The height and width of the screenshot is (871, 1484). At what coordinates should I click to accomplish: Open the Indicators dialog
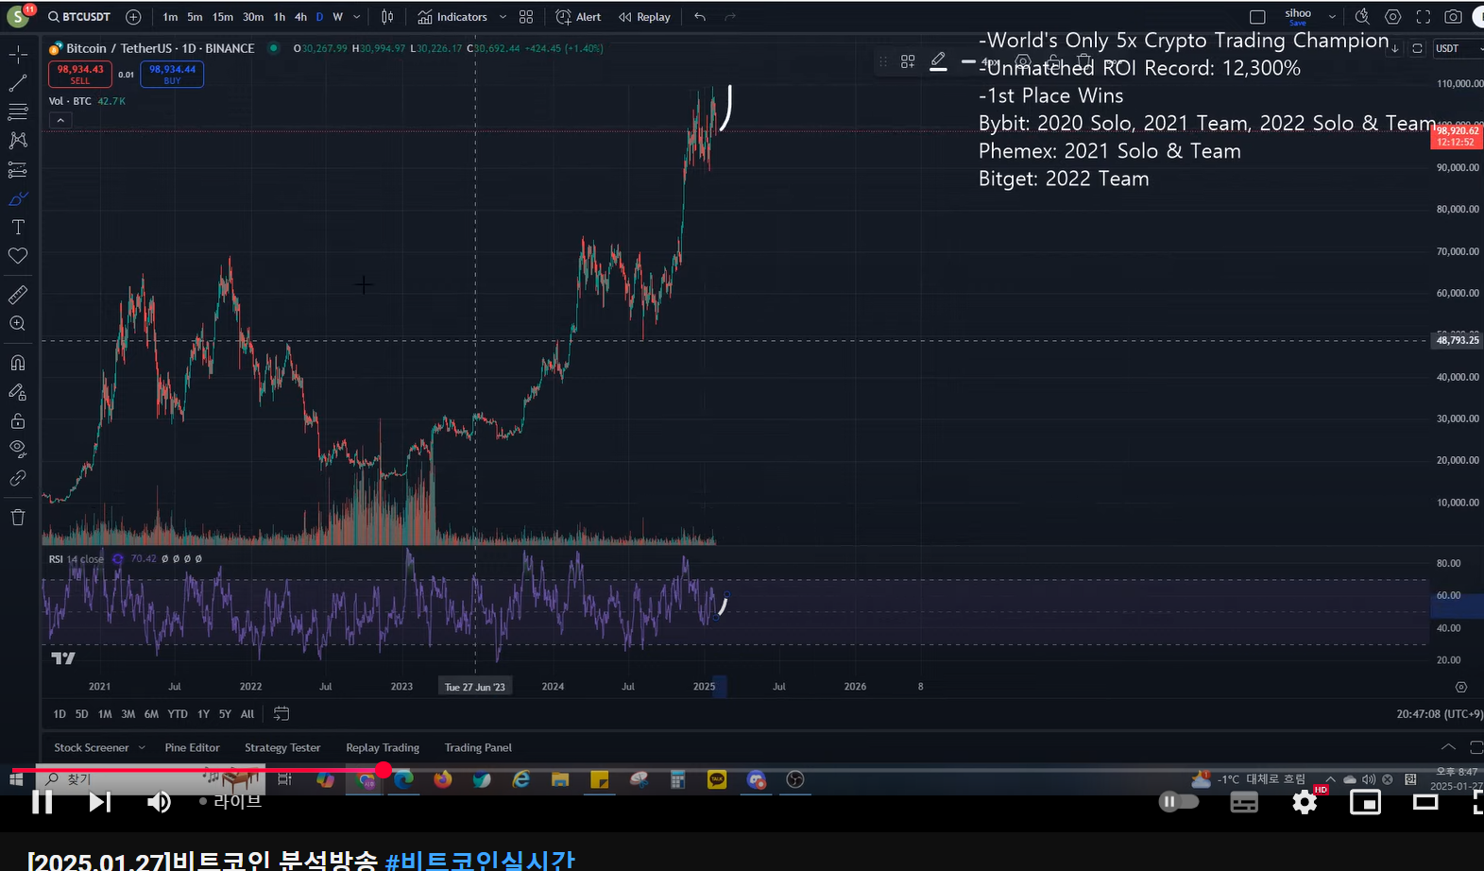coord(452,17)
